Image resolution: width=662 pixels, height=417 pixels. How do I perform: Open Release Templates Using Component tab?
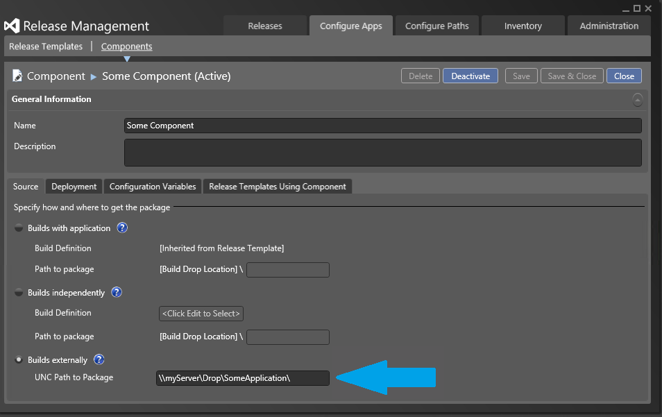point(278,187)
